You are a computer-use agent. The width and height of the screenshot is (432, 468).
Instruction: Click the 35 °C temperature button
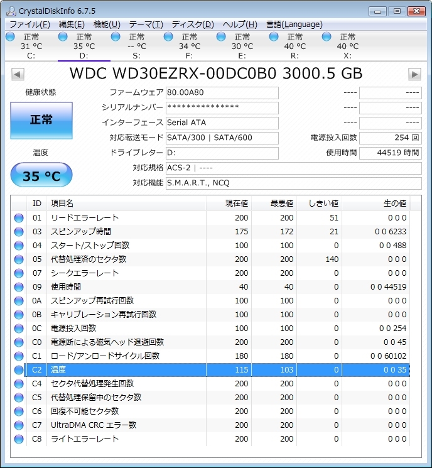(x=41, y=175)
